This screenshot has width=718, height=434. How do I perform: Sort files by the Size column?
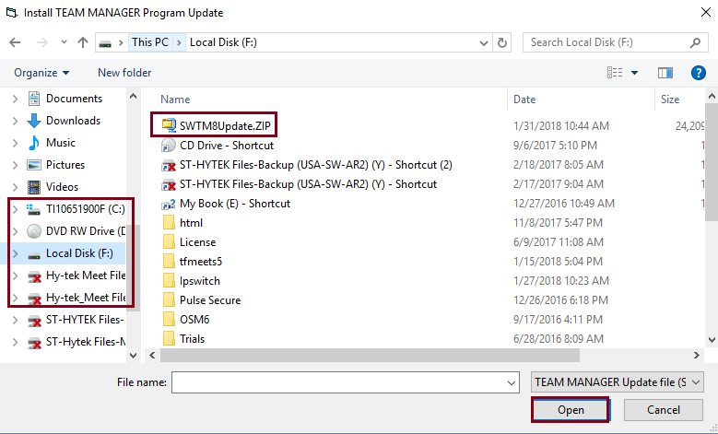click(x=669, y=100)
